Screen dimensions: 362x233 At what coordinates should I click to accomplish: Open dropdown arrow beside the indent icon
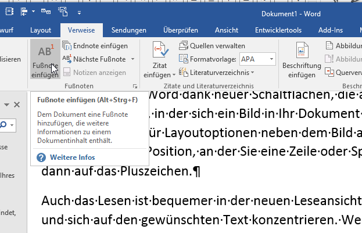point(34,12)
